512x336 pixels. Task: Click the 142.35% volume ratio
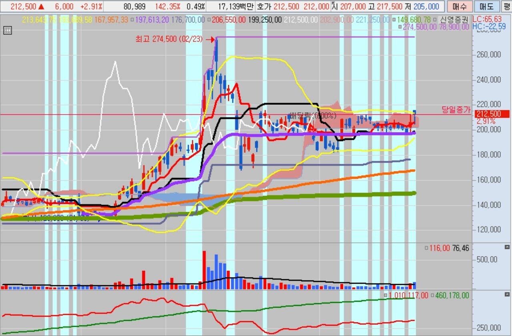169,7
